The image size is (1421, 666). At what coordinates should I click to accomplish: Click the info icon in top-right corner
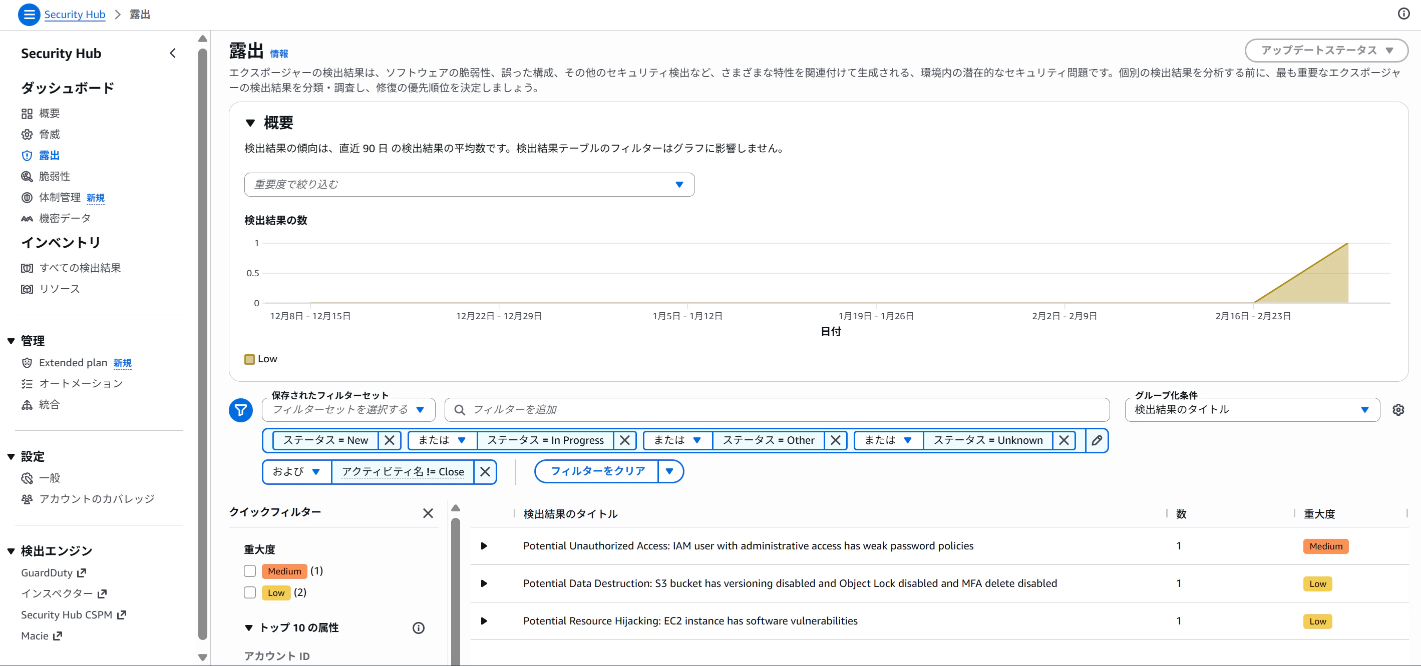tap(1403, 14)
